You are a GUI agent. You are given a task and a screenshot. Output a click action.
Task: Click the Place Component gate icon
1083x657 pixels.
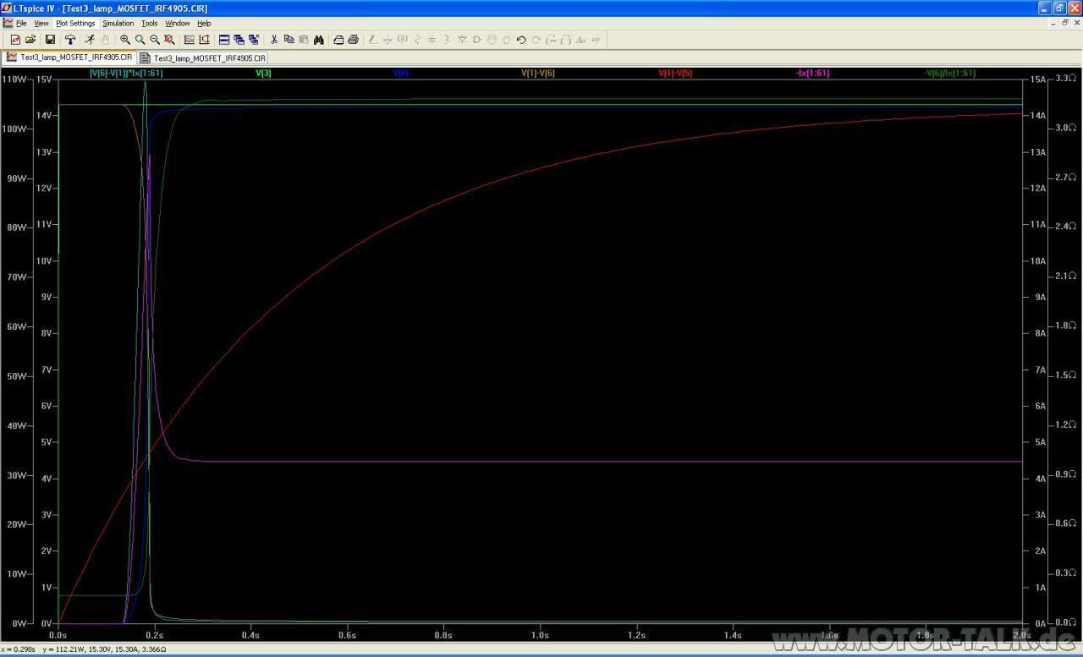[x=476, y=40]
